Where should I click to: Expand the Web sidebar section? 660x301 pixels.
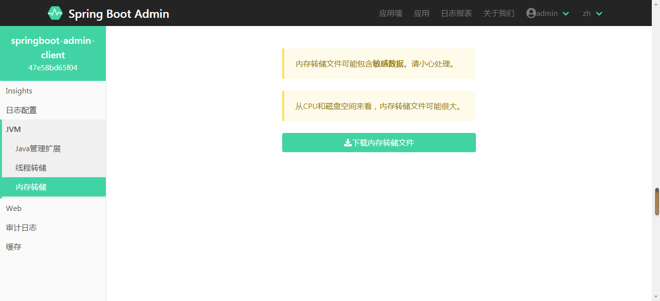[x=53, y=209]
